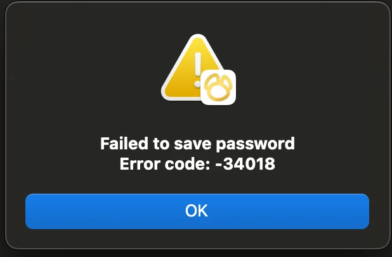Click the "Failed to save password" message

pos(197,144)
